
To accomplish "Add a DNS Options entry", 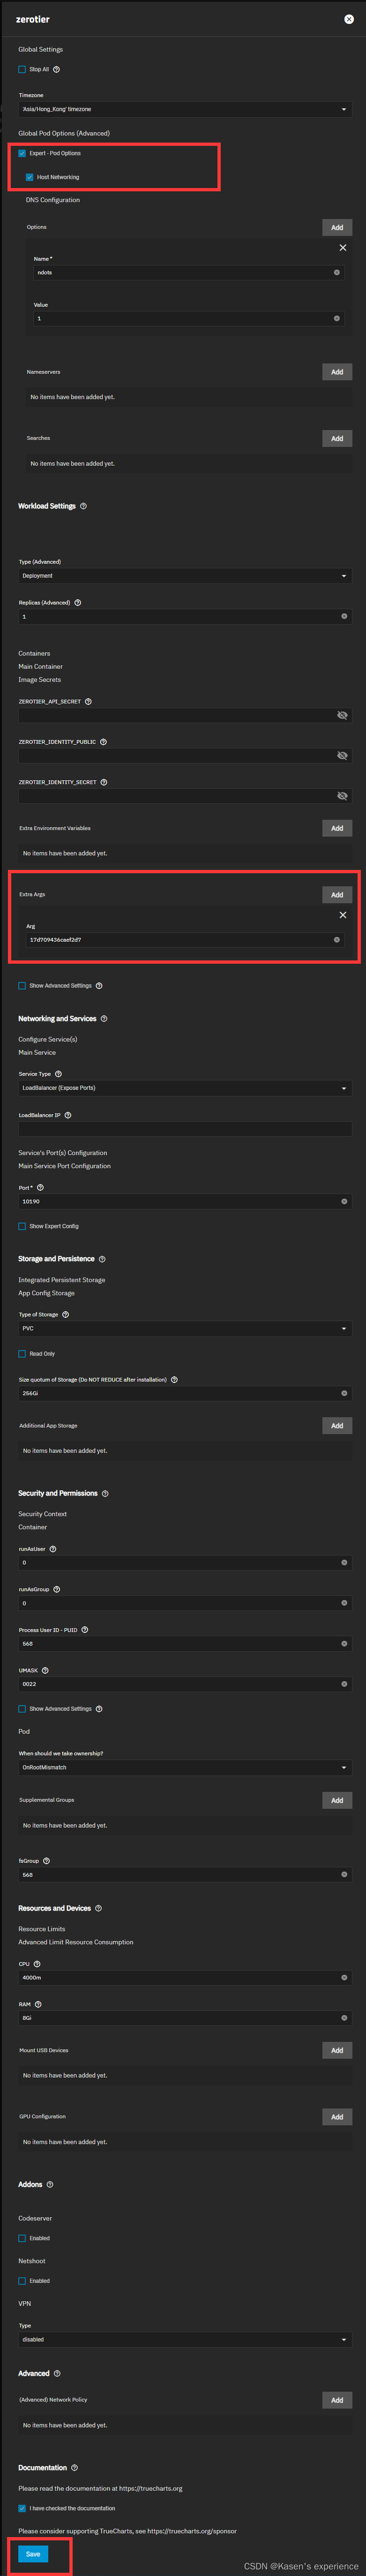I will tap(337, 227).
